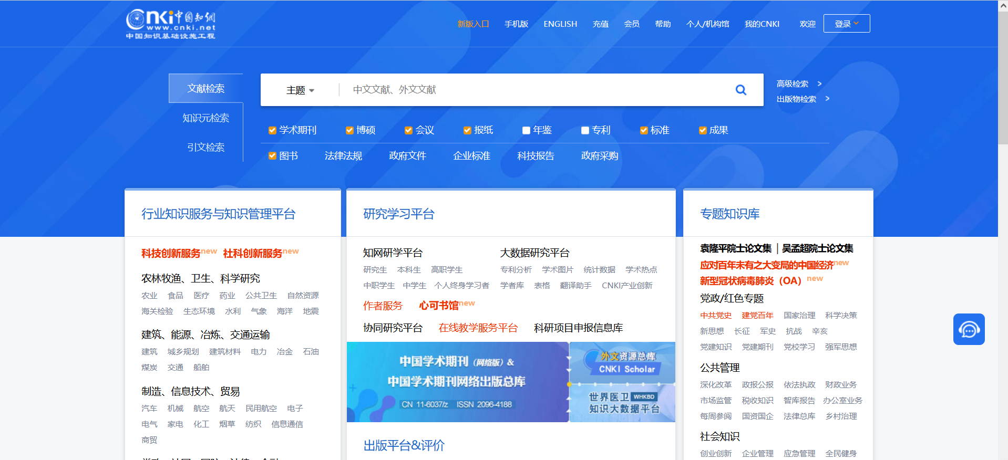Open 知网研学平台 link
1008x460 pixels.
tap(393, 253)
